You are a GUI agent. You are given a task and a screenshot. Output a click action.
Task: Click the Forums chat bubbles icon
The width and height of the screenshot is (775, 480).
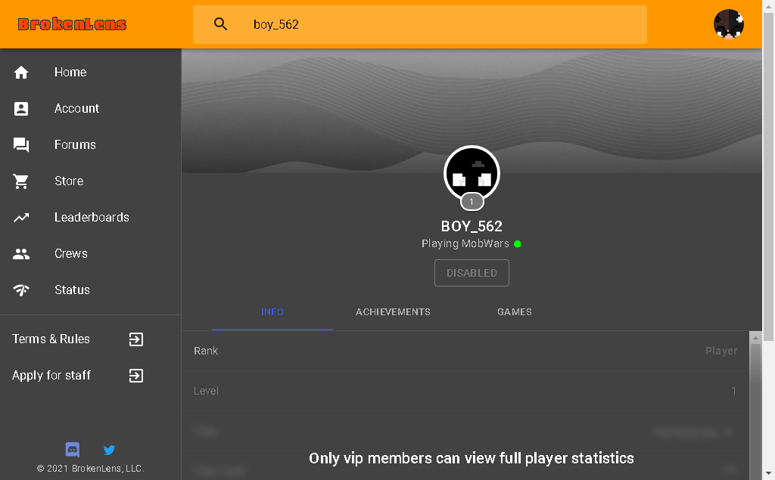coord(20,144)
